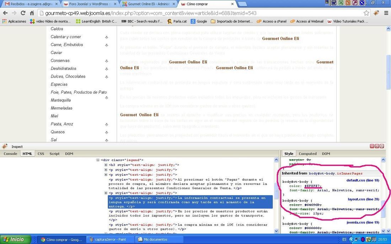Open the DOM tab next to Computed
Viewport: 391px width, 244px height.
coord(326,154)
